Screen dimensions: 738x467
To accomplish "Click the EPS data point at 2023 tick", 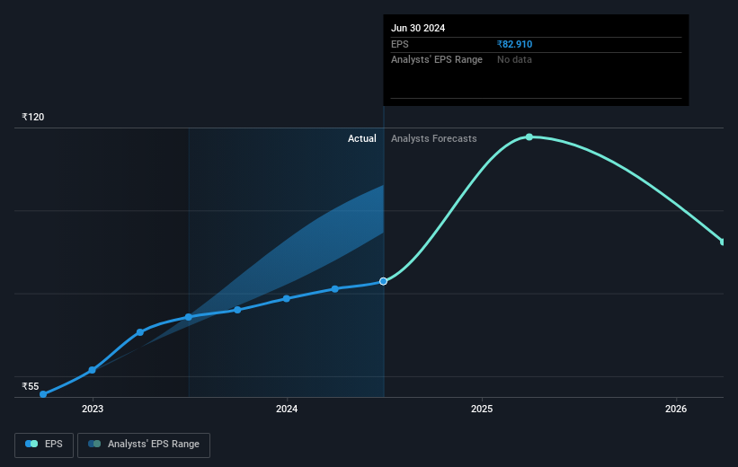I will (93, 370).
